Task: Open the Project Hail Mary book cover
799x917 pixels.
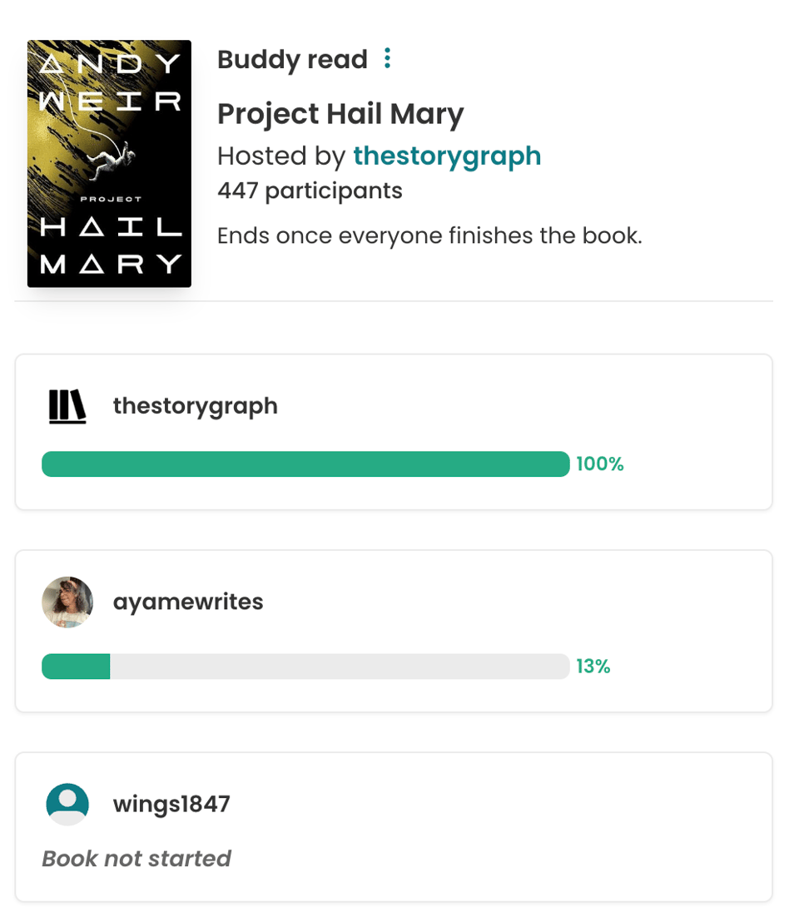Action: pos(109,163)
